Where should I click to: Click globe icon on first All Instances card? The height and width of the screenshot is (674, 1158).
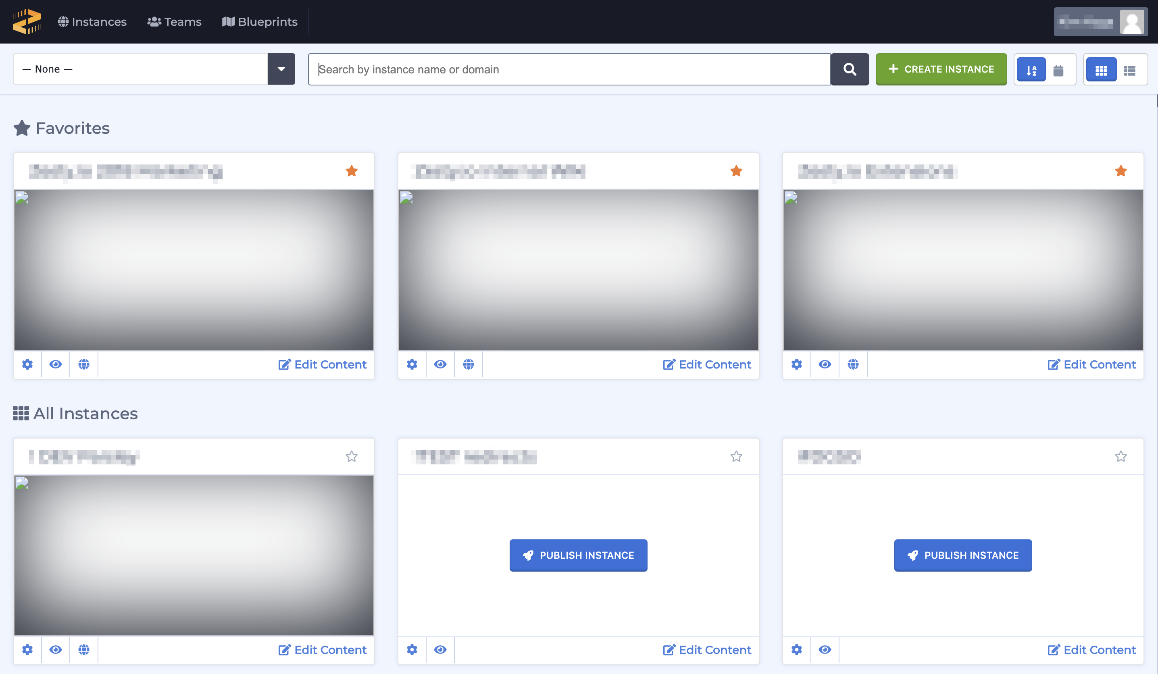pos(83,650)
